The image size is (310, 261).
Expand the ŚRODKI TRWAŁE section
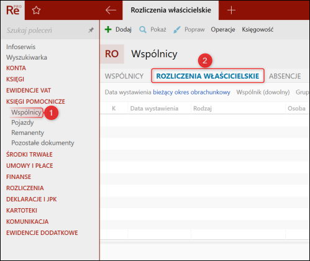[x=29, y=155]
